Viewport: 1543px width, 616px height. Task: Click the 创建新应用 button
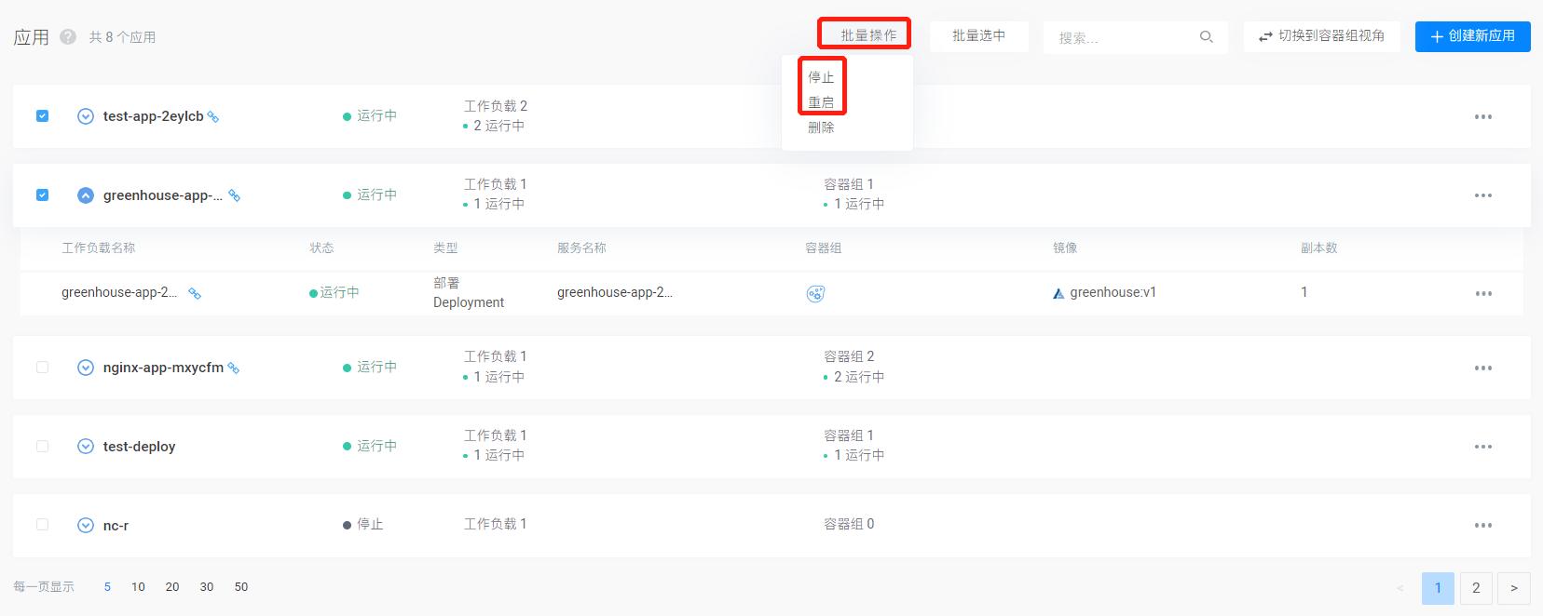coord(1472,36)
